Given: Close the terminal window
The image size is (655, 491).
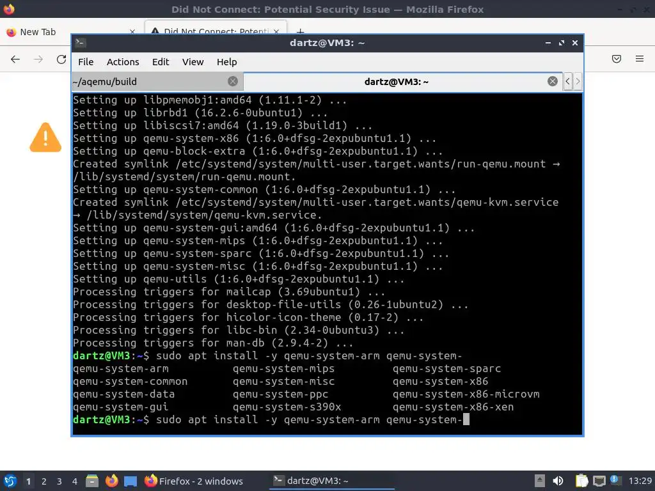Looking at the screenshot, I should pyautogui.click(x=575, y=43).
